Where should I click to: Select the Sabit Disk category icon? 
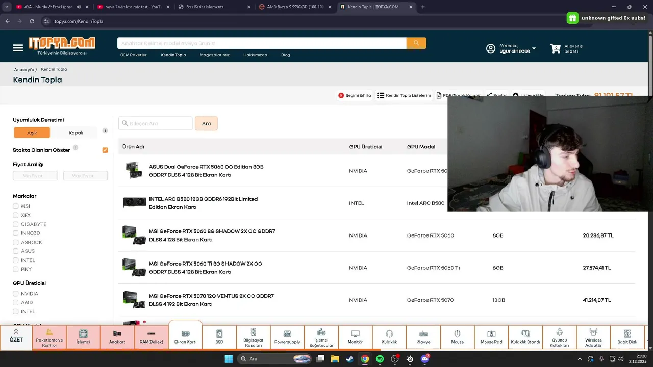tap(627, 333)
